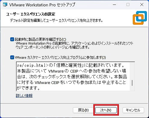Uncheck 起動時に製品の更新を確認する checkbox
This screenshot has height=118, width=149.
coord(12,39)
